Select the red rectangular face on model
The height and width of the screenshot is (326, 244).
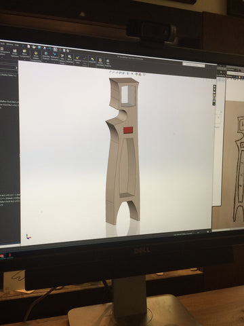pos(128,130)
